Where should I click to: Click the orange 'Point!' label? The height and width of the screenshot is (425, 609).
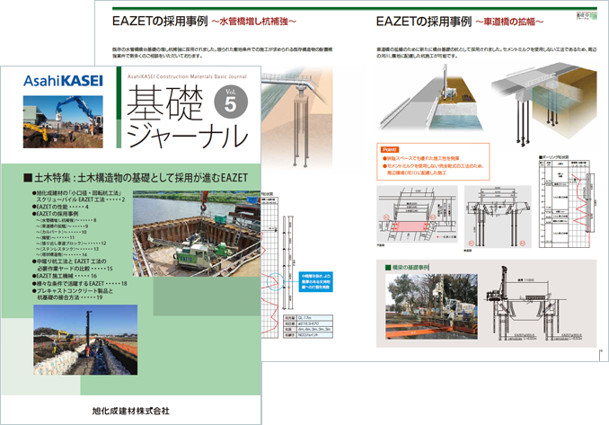tap(390, 149)
